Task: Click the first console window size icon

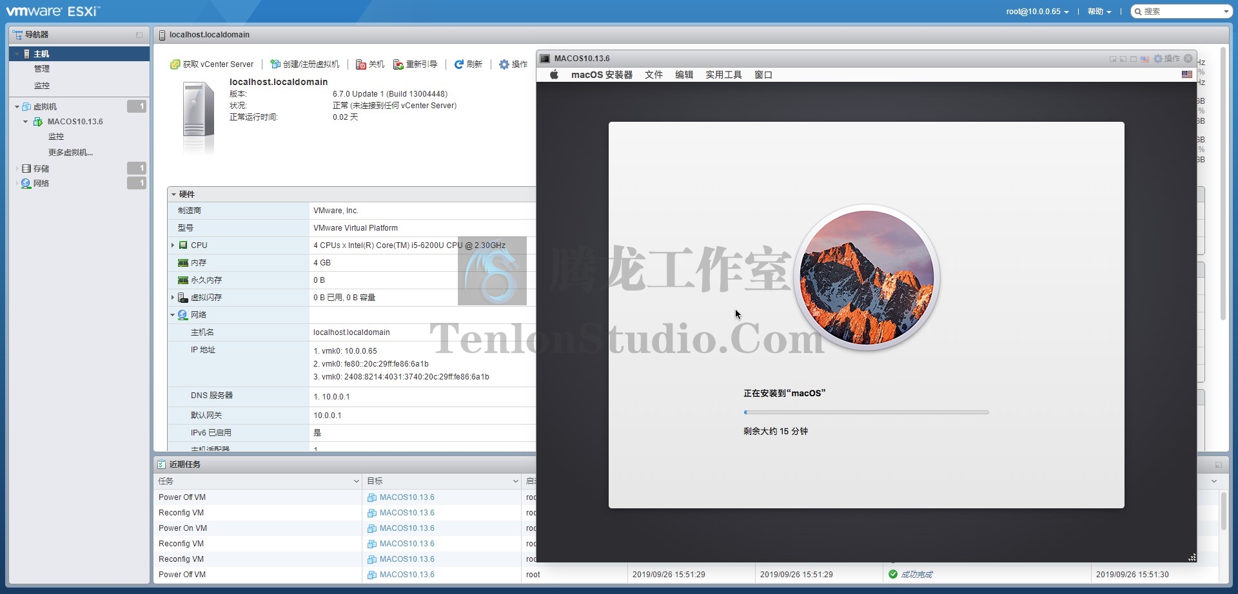Action: (1113, 59)
